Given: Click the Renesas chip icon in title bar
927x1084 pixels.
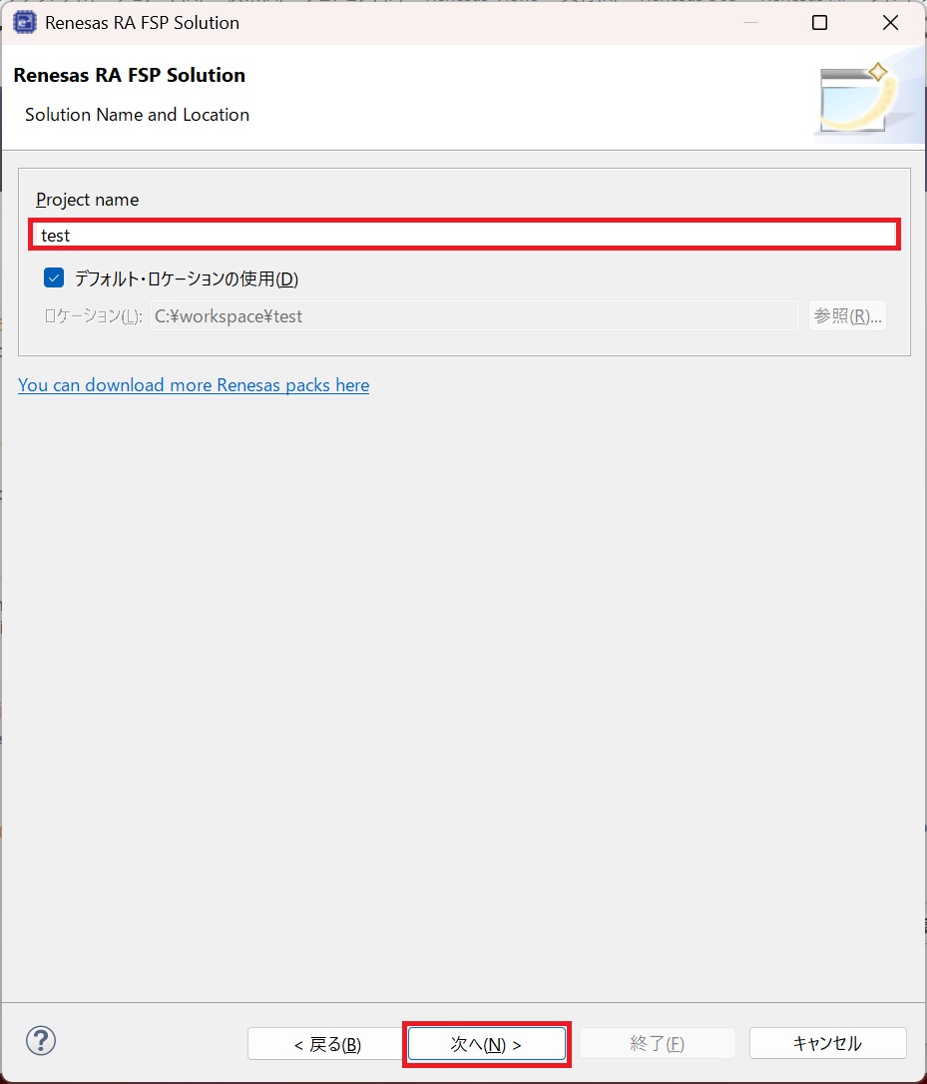Looking at the screenshot, I should 25,22.
